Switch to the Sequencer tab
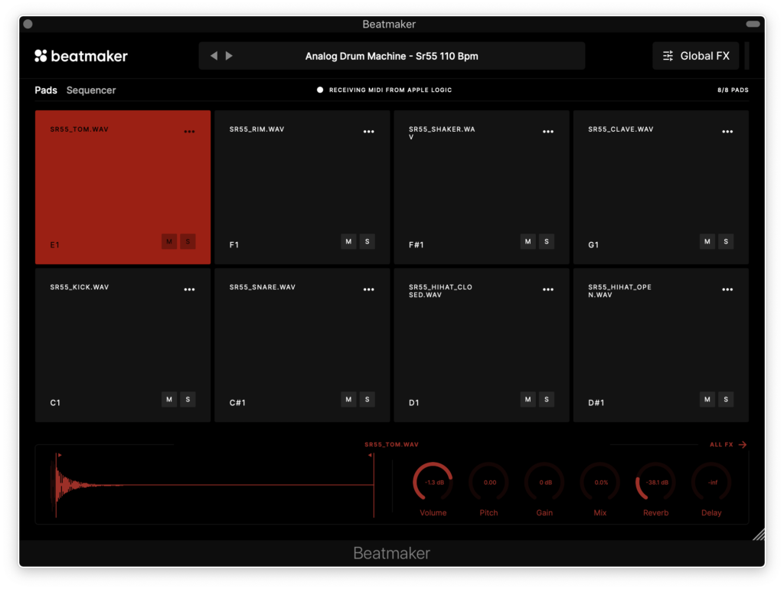The image size is (784, 589). click(x=91, y=90)
